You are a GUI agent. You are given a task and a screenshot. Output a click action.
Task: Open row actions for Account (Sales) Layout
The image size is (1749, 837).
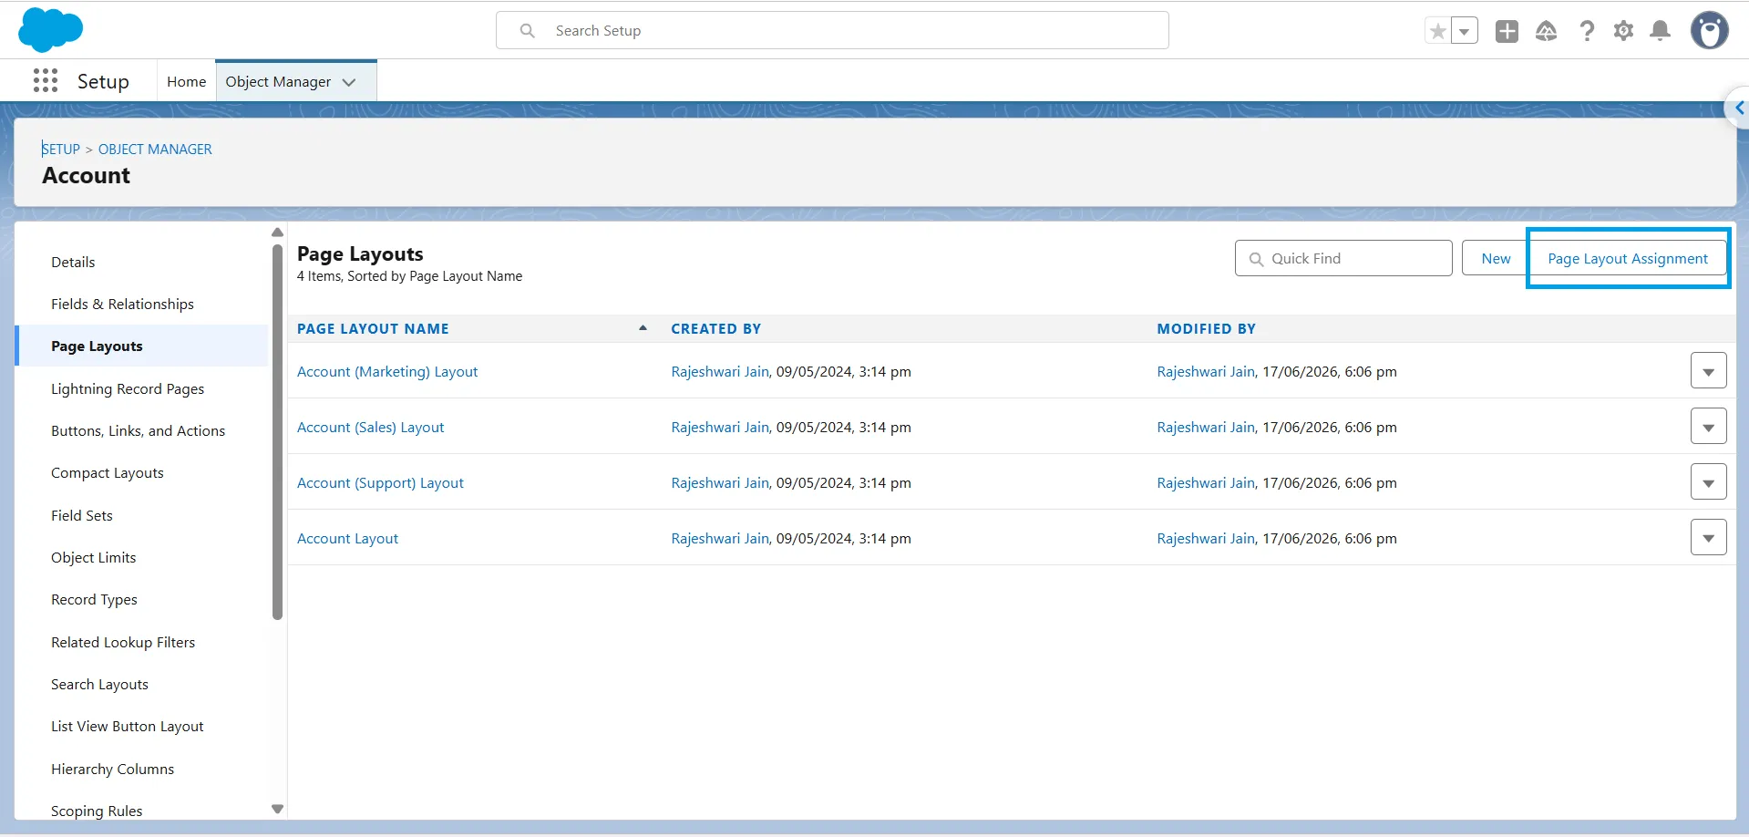click(1708, 427)
